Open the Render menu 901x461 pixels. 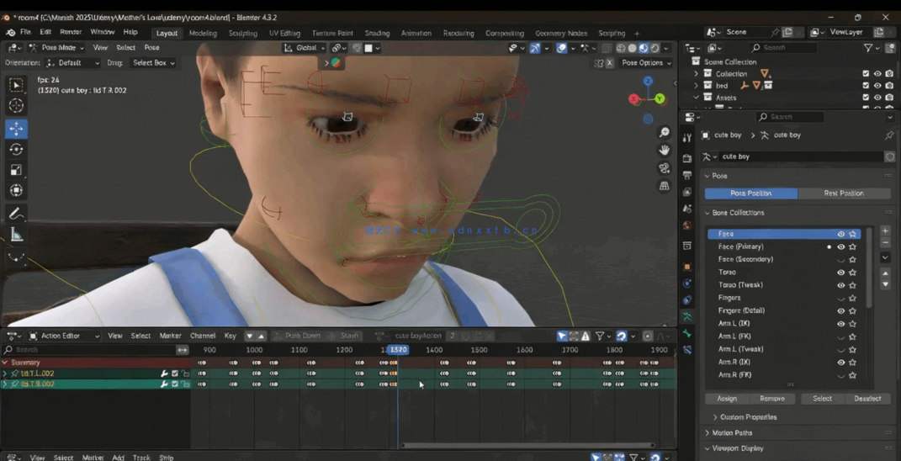[71, 32]
